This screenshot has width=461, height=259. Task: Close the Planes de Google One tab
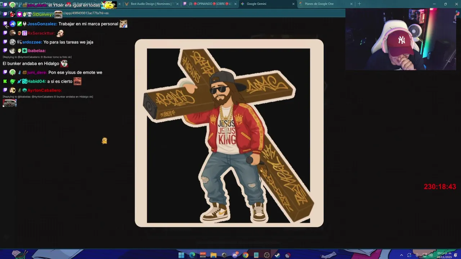tap(351, 4)
